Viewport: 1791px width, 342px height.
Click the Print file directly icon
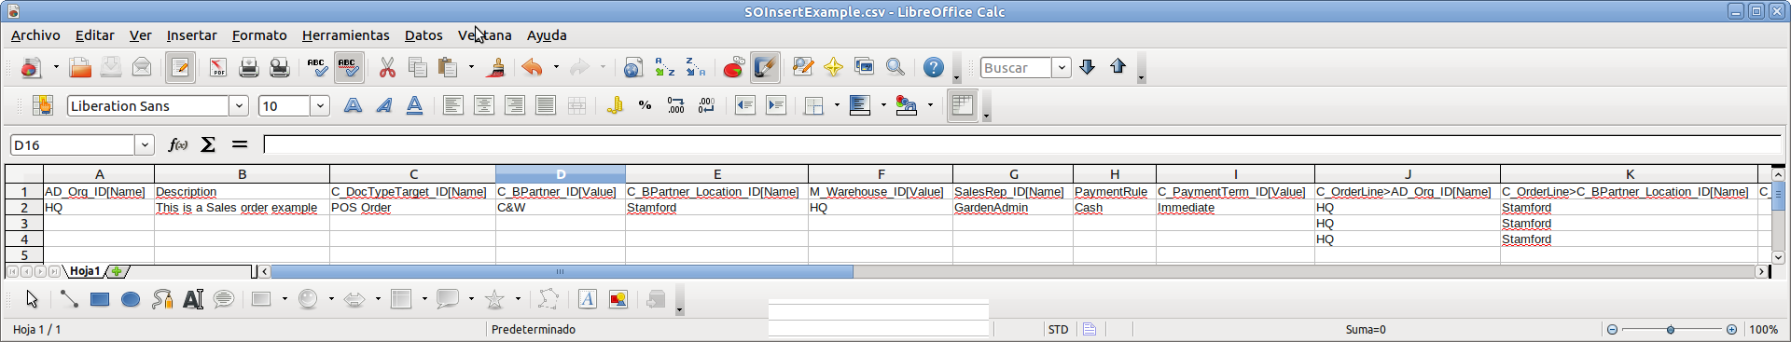[249, 68]
